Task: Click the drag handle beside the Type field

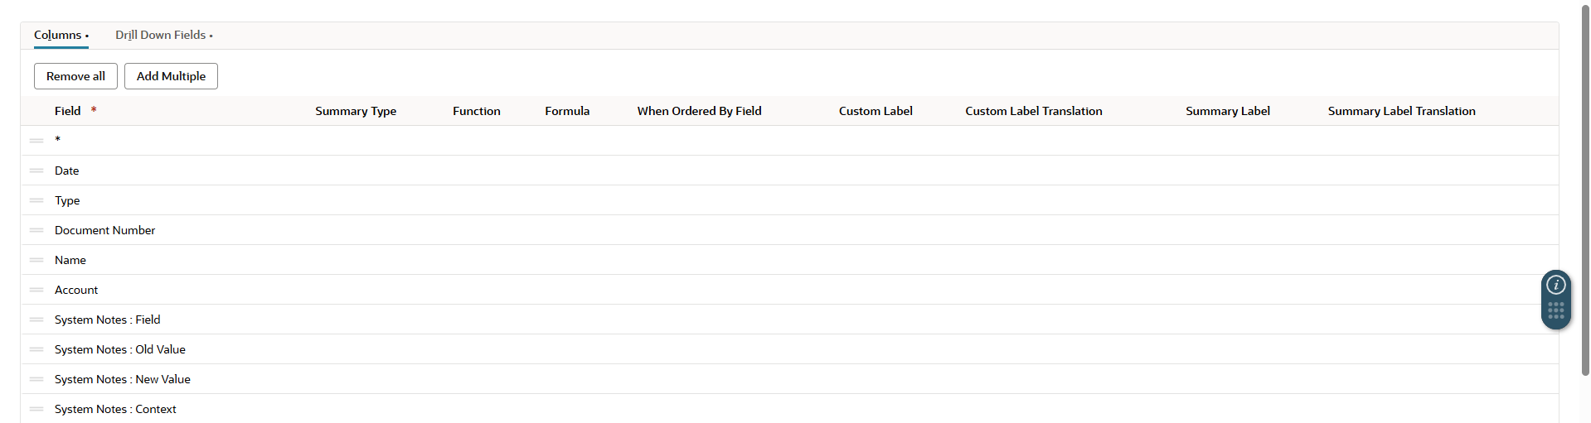Action: pyautogui.click(x=36, y=200)
